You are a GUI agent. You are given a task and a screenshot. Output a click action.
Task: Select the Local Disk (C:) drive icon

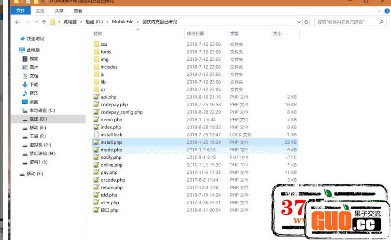25,111
